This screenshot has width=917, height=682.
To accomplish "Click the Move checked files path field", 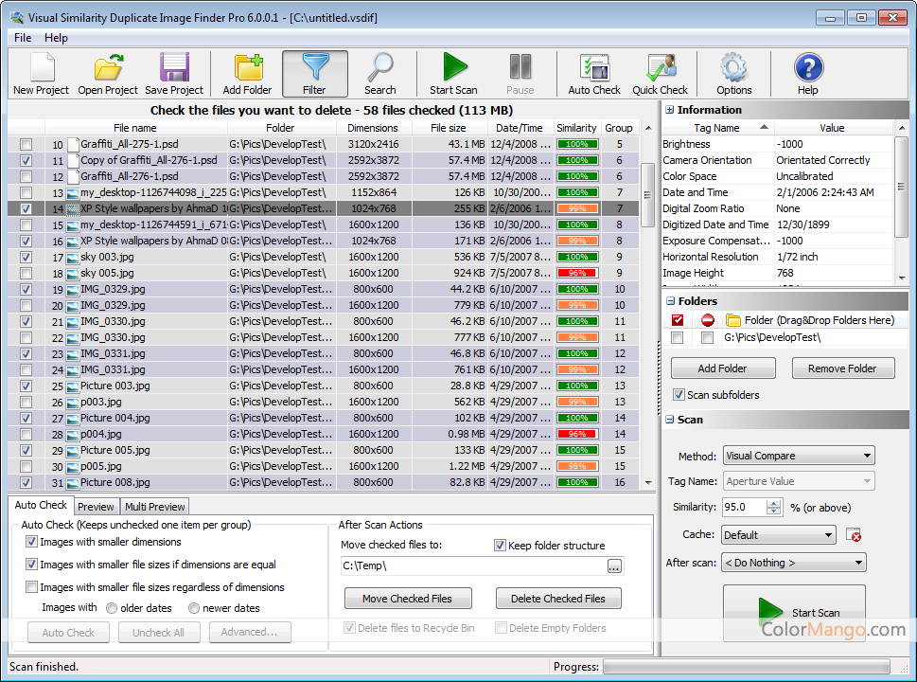I will (474, 566).
